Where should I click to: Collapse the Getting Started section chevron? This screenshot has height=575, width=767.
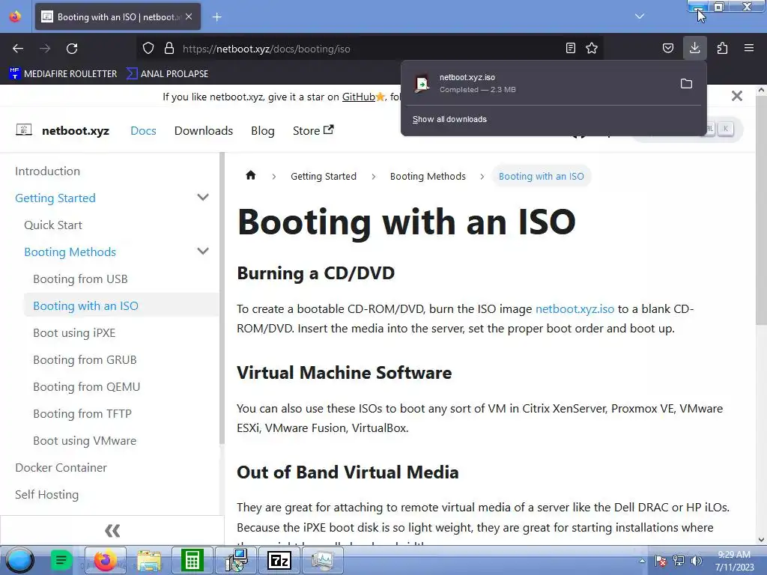coord(203,198)
